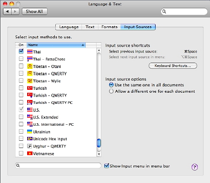The width and height of the screenshot is (210, 183).
Task: Select Allow a different one for each document
Action: click(x=111, y=91)
